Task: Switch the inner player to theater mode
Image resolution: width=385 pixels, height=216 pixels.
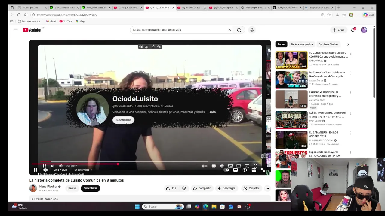Action: tap(239, 166)
